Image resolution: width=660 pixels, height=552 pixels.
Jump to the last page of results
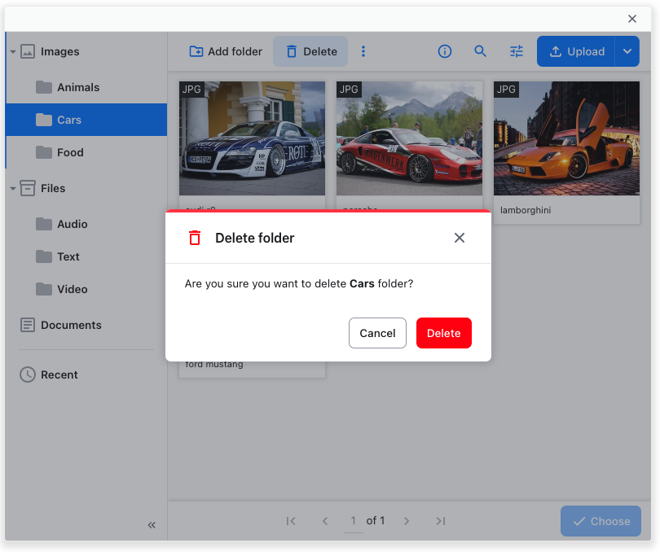coord(441,521)
